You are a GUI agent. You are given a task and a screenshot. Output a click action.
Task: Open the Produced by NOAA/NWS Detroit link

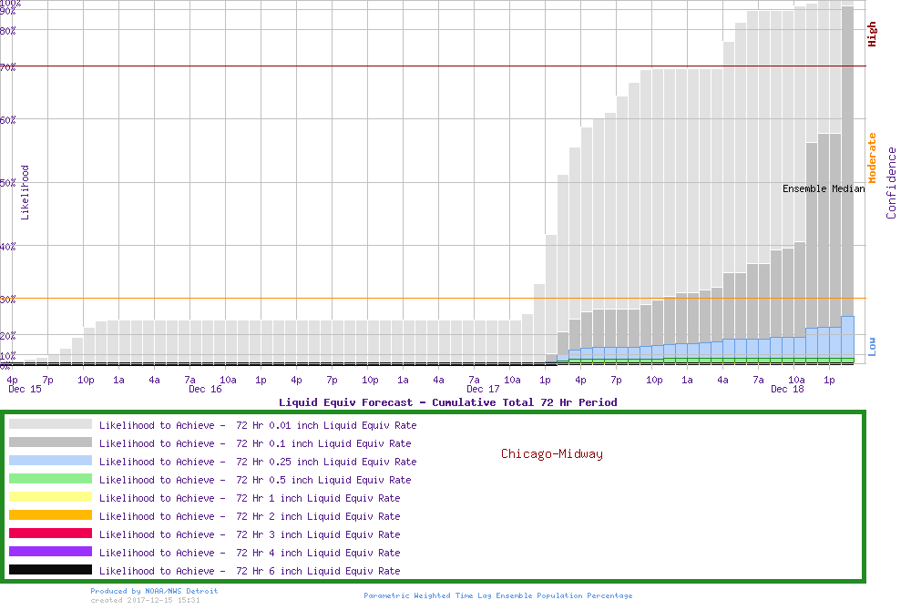(154, 591)
